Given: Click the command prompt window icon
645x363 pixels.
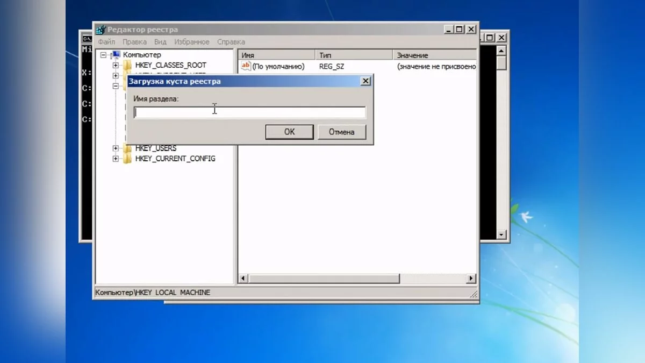Looking at the screenshot, I should (x=86, y=38).
